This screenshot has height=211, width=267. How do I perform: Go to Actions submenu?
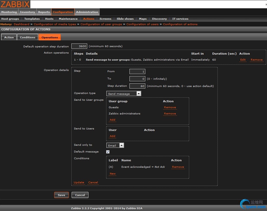88,19
